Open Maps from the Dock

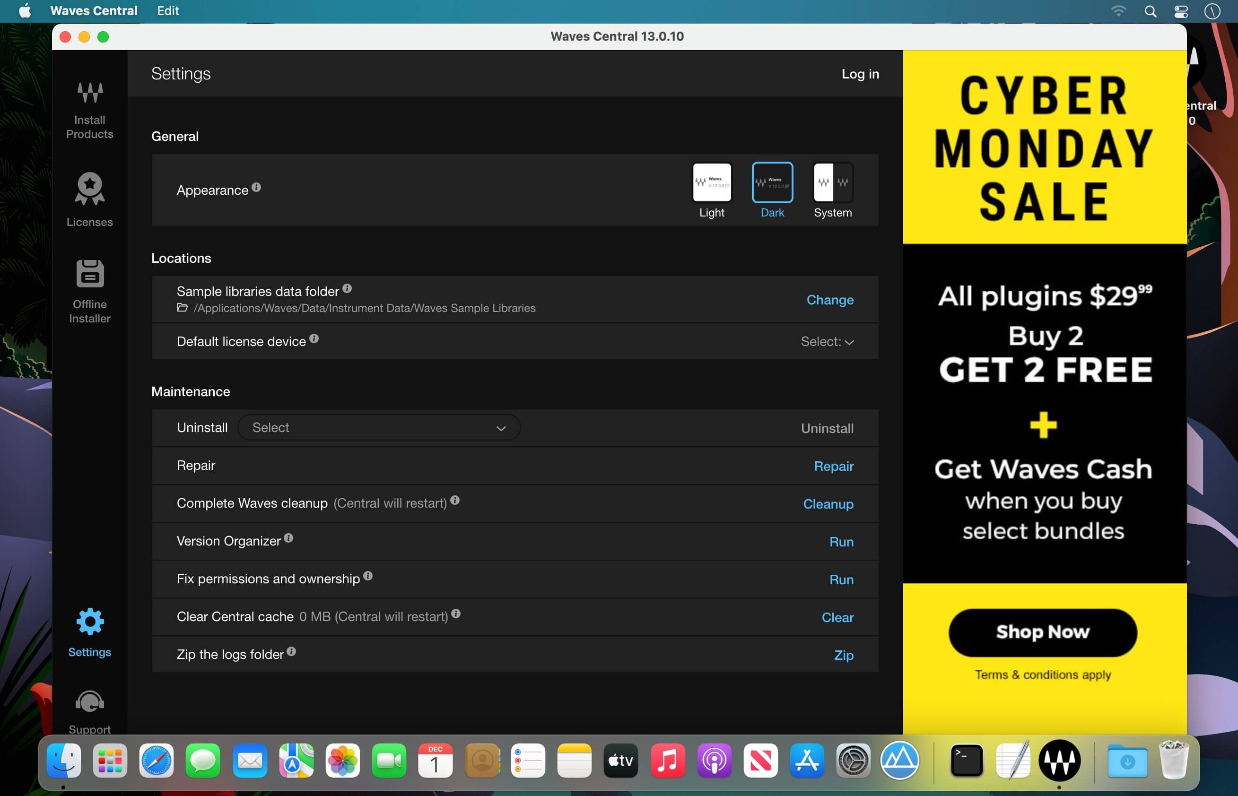296,761
